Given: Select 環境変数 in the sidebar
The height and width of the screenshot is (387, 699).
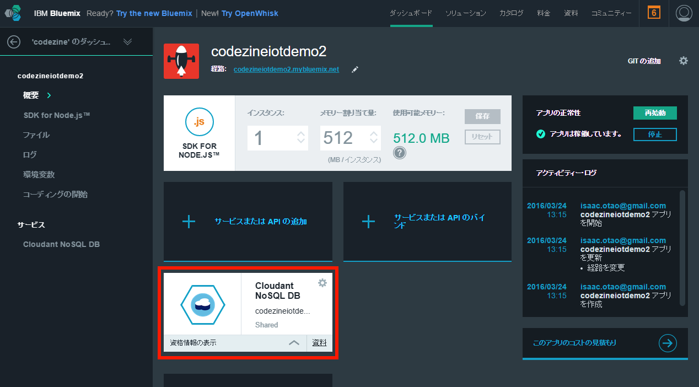Looking at the screenshot, I should point(39,175).
